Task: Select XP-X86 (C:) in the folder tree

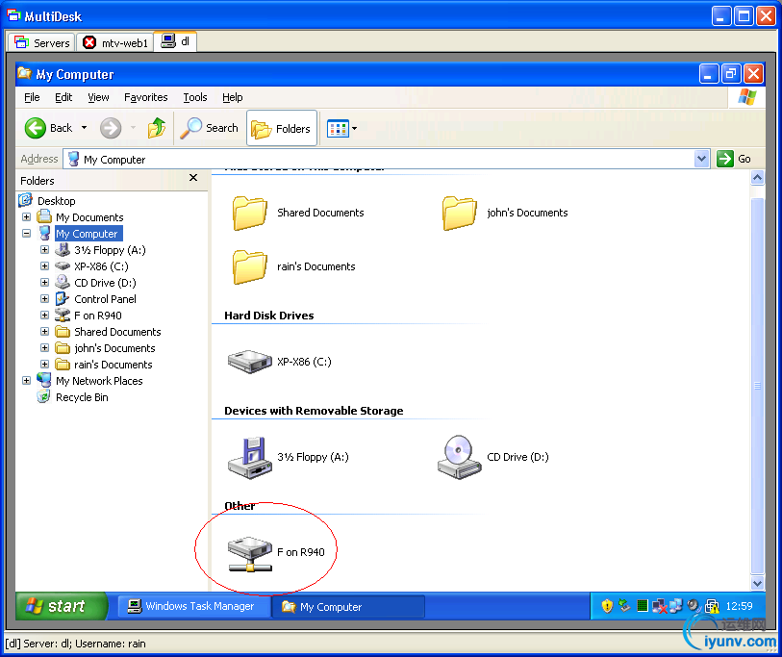Action: pos(101,266)
